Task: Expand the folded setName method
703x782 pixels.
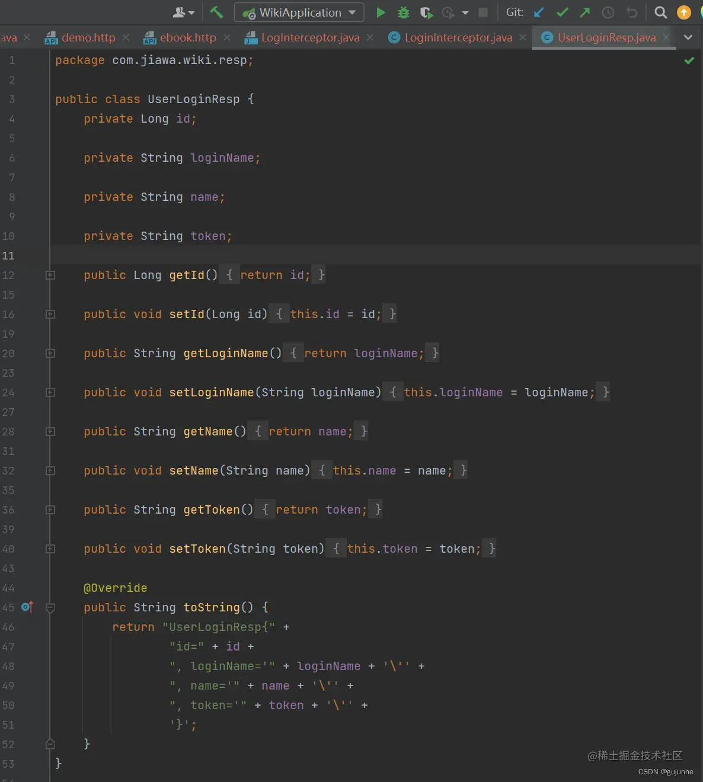Action: tap(50, 470)
